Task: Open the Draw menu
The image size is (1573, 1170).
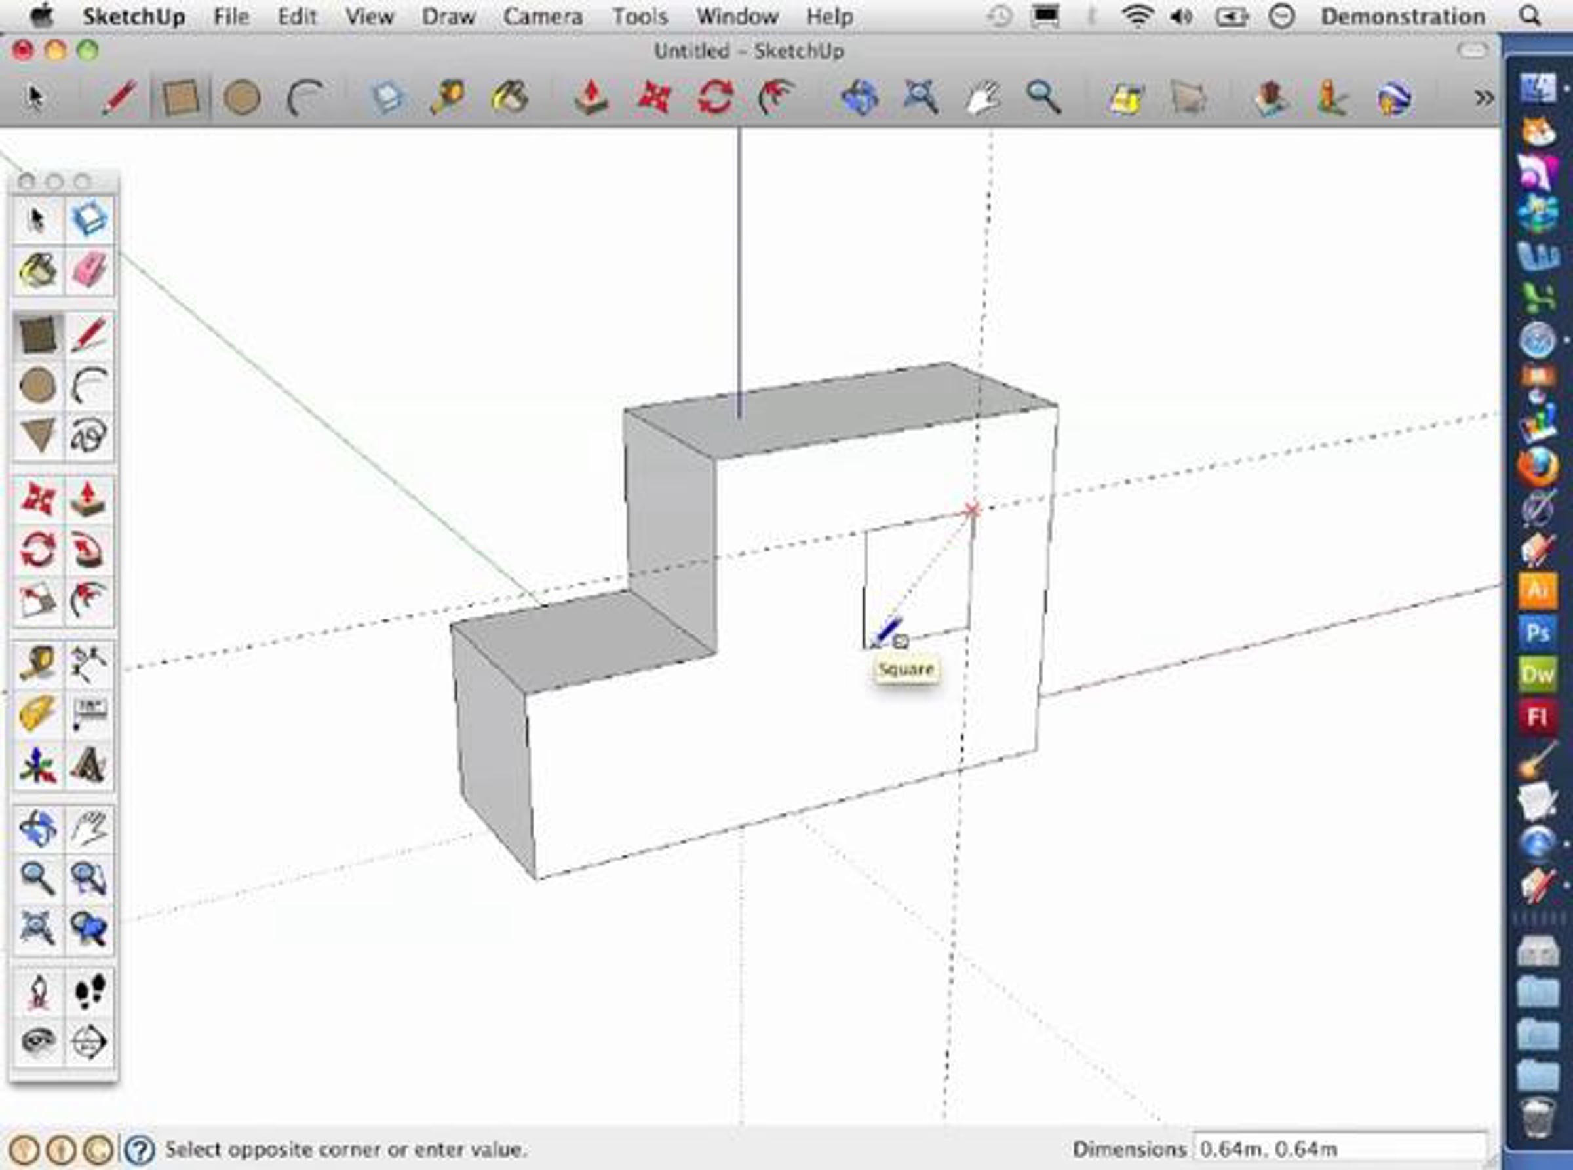Action: coord(448,16)
